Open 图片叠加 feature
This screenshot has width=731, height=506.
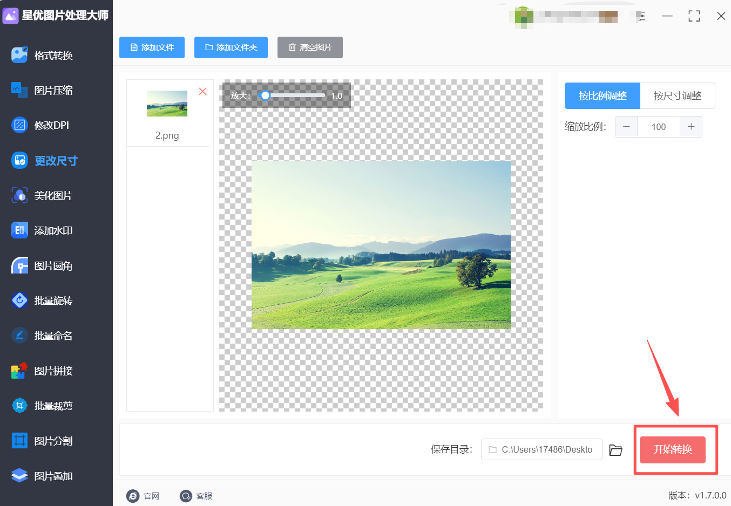pyautogui.click(x=53, y=476)
